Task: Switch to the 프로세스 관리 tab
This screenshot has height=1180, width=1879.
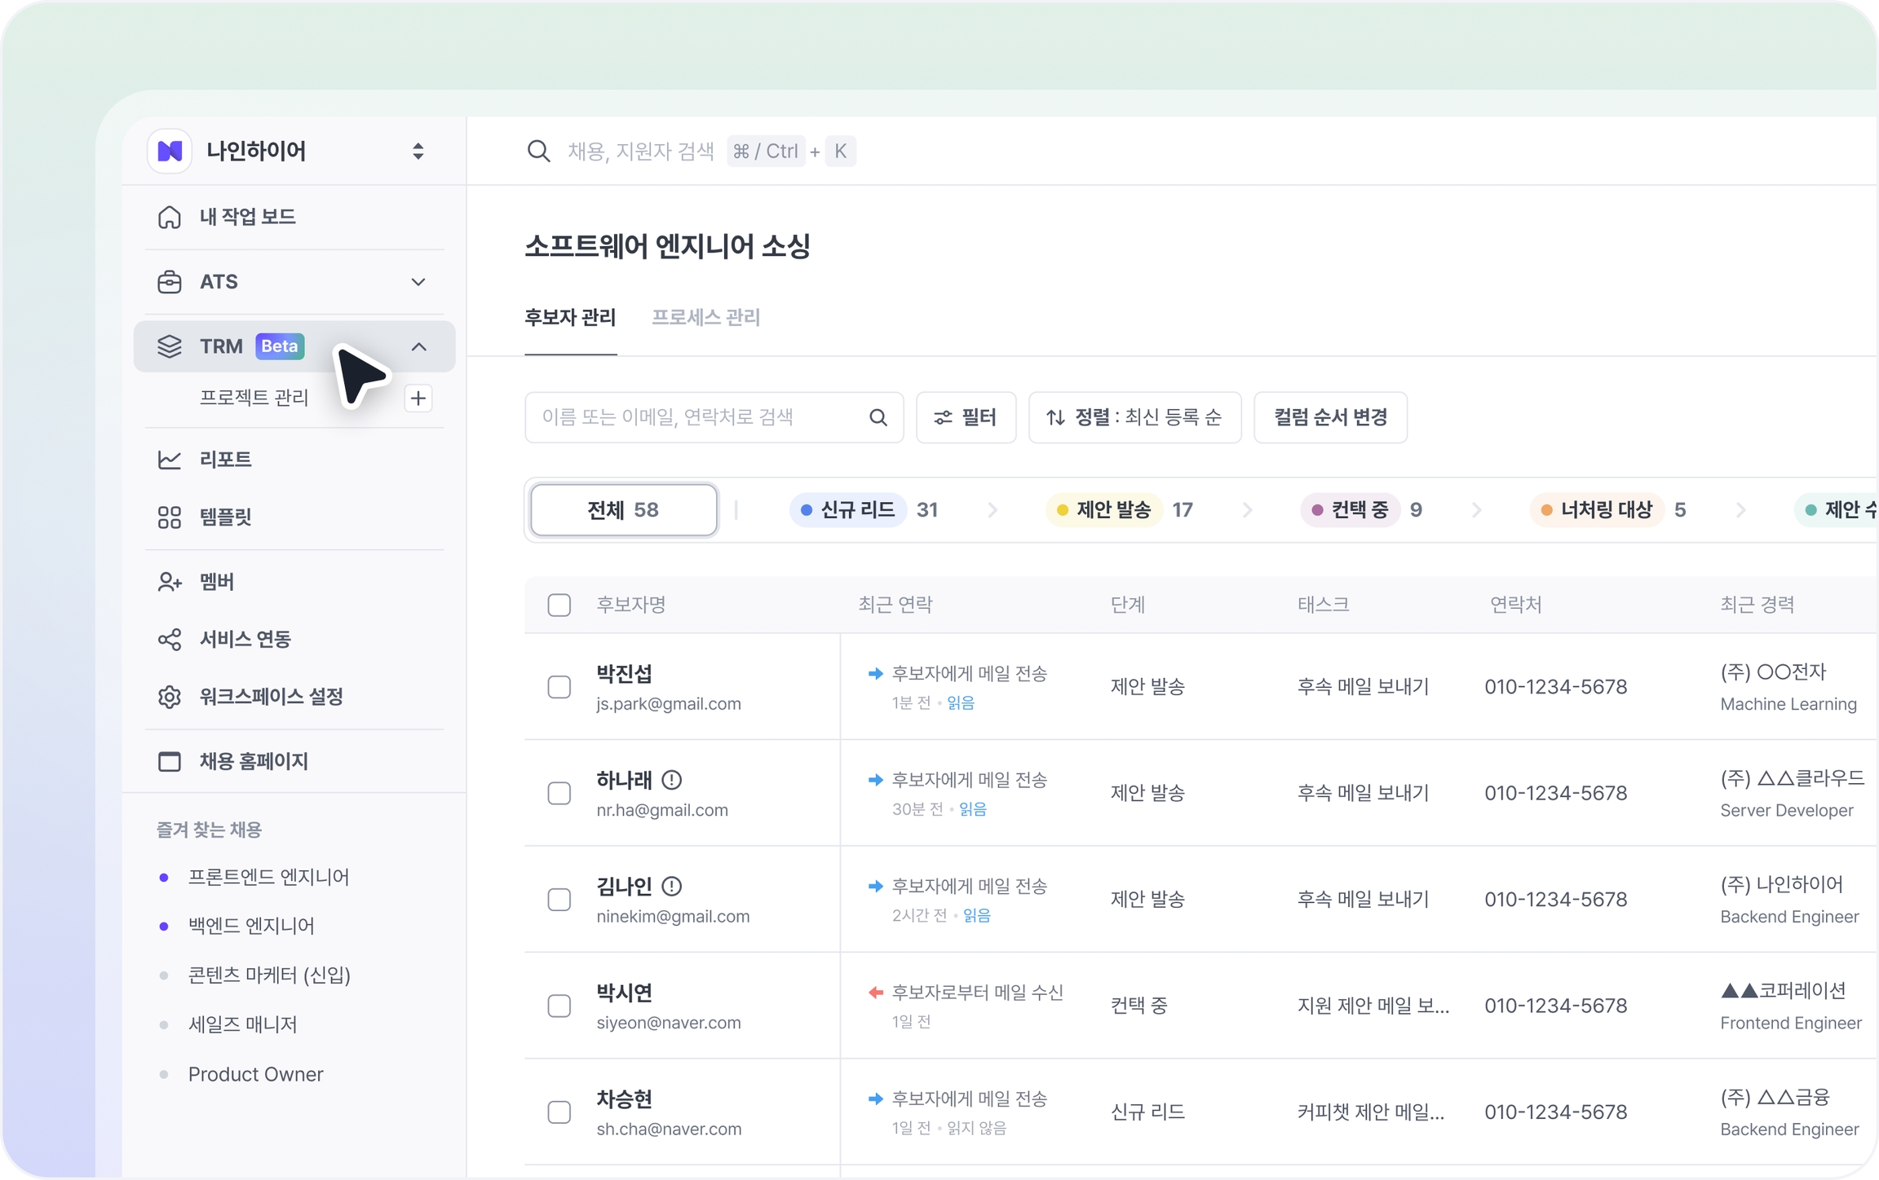Action: 705,318
